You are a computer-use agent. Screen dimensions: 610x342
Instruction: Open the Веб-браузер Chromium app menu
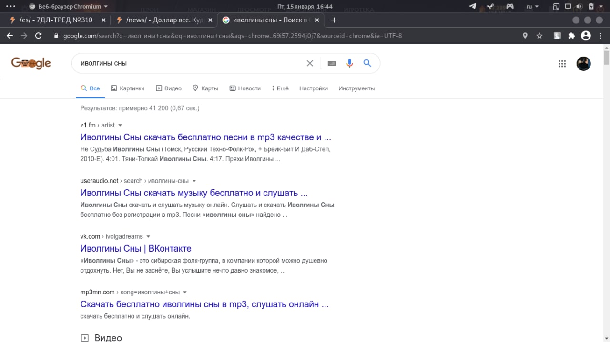click(69, 7)
